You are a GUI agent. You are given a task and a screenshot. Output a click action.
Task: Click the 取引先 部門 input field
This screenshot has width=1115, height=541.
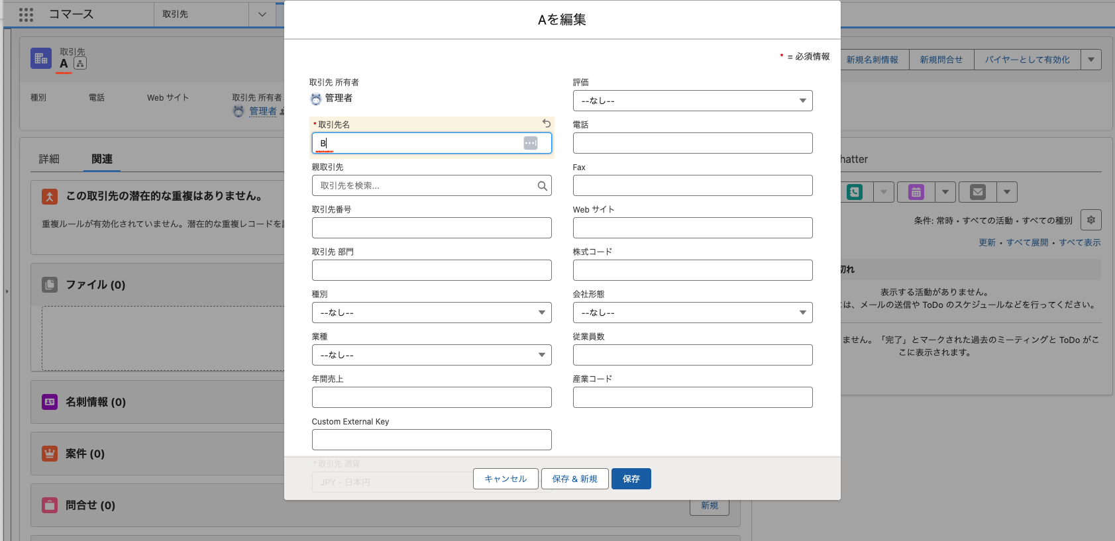pyautogui.click(x=431, y=270)
